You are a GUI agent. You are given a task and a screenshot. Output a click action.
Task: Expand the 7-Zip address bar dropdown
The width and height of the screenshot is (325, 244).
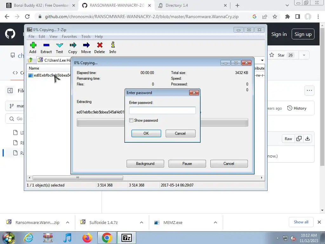point(262,60)
